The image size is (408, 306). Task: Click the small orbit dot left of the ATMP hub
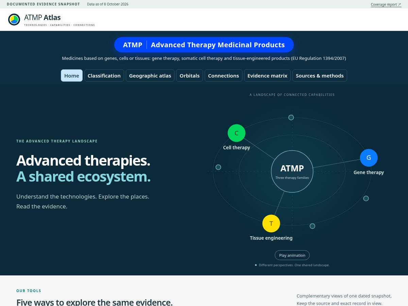218,167
